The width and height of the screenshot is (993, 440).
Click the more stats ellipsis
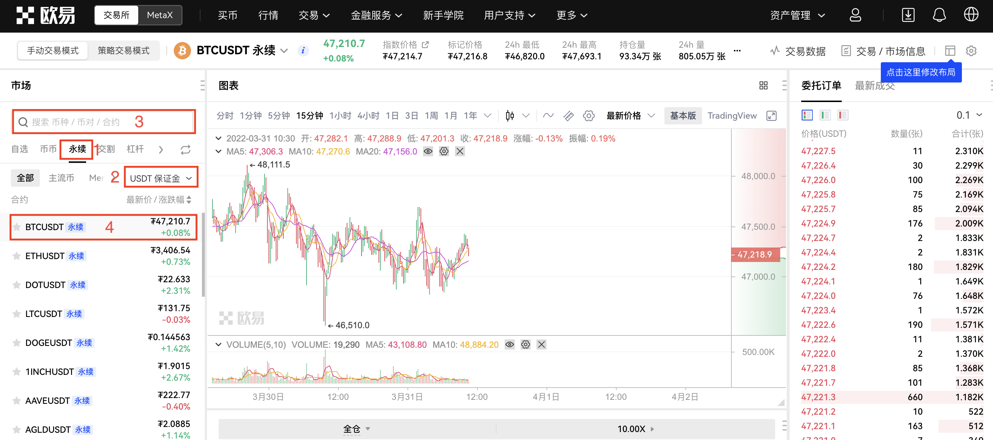click(x=737, y=50)
